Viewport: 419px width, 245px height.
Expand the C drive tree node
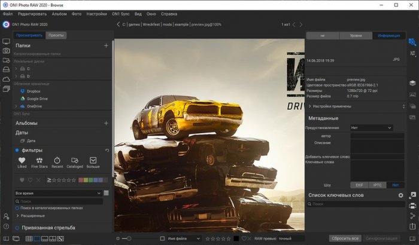point(16,69)
